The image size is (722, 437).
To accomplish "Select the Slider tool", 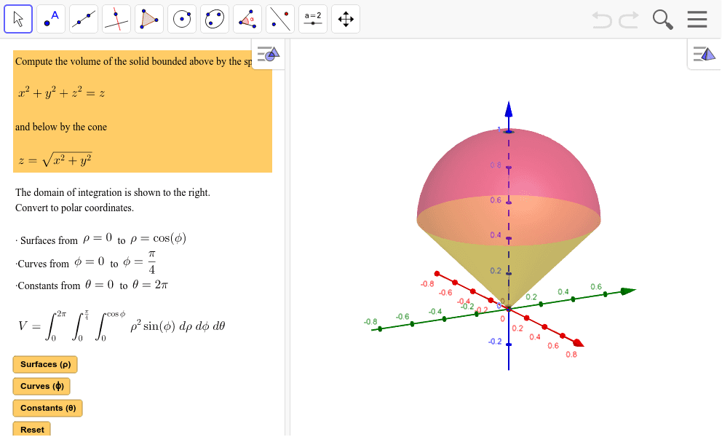I will (x=313, y=19).
